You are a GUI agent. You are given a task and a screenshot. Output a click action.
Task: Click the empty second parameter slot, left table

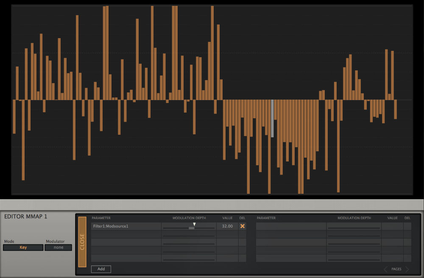(126, 234)
